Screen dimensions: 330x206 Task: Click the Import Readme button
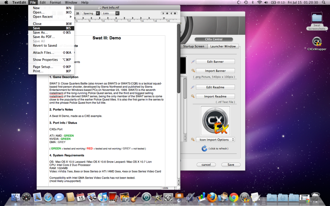(x=215, y=97)
